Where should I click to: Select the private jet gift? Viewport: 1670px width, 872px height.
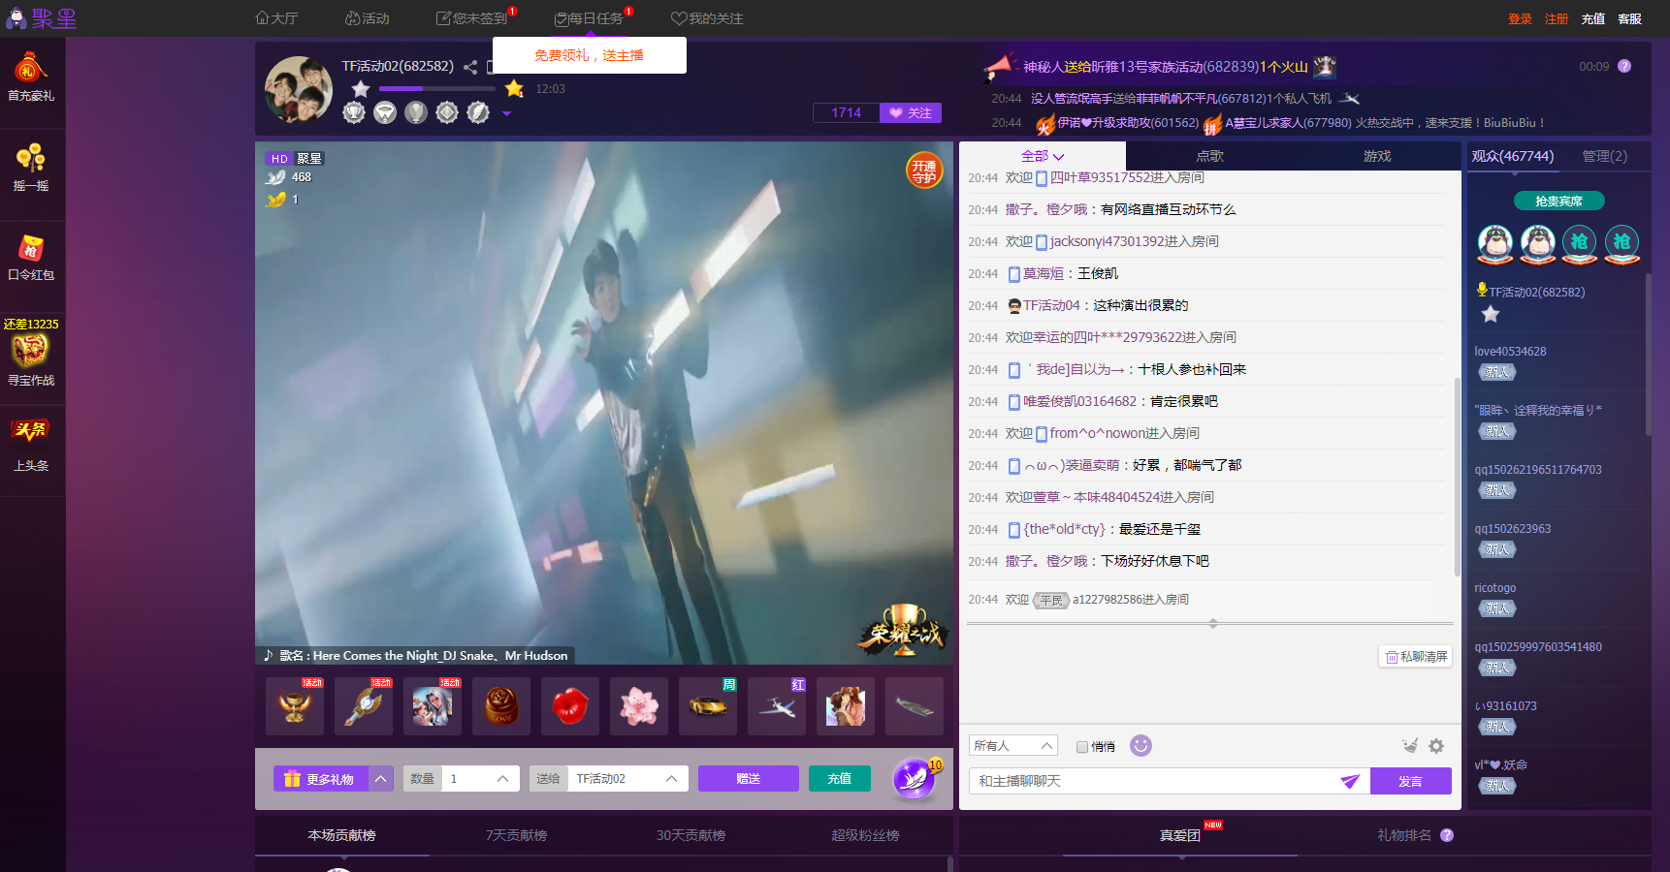pyautogui.click(x=777, y=705)
